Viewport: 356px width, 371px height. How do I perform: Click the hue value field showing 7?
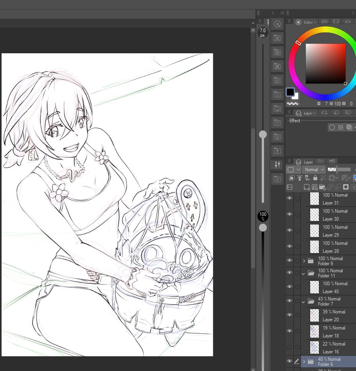click(326, 104)
